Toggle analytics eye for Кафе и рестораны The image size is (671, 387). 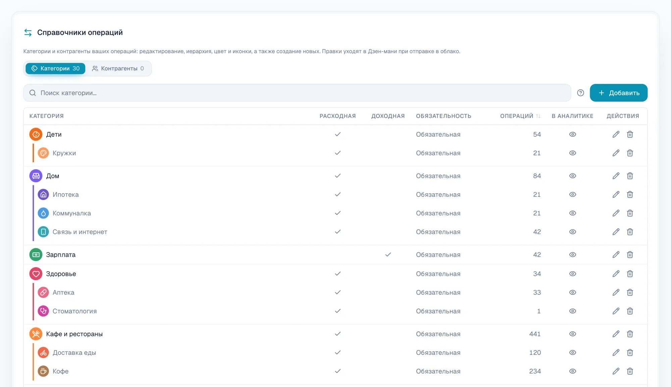coord(572,334)
